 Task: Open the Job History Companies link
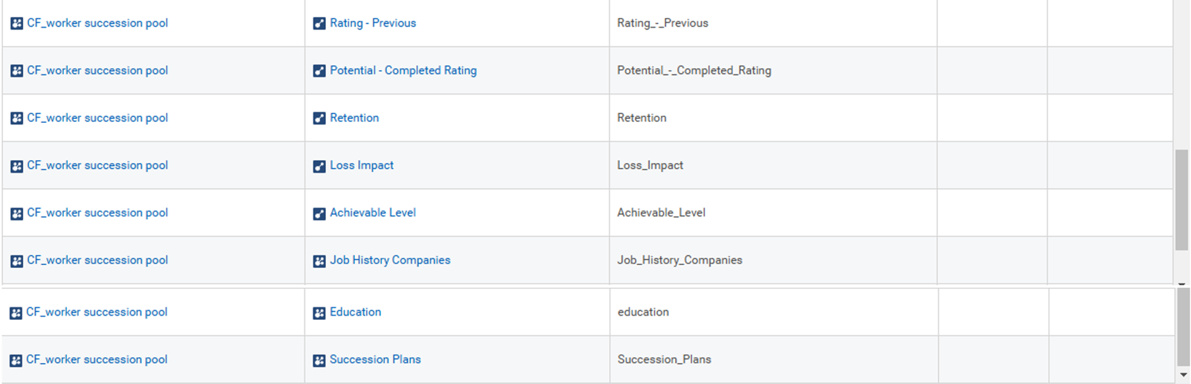(x=390, y=260)
